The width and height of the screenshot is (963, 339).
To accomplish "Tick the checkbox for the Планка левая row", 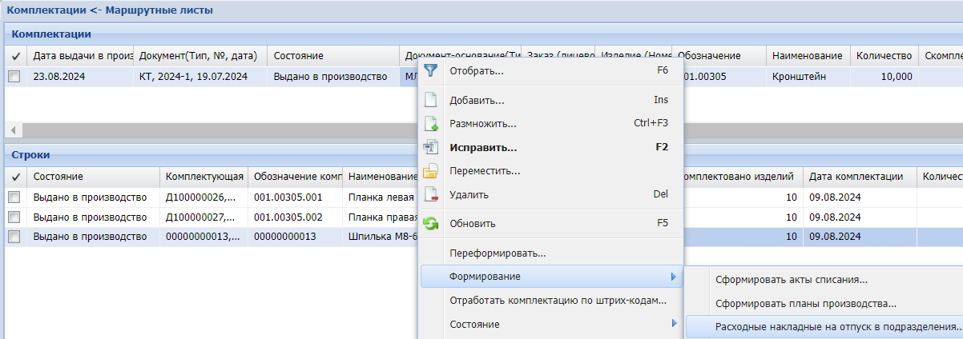I will tap(14, 197).
